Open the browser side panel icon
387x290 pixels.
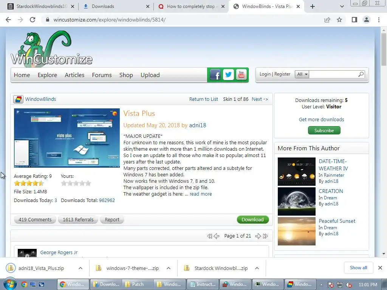pyautogui.click(x=354, y=20)
